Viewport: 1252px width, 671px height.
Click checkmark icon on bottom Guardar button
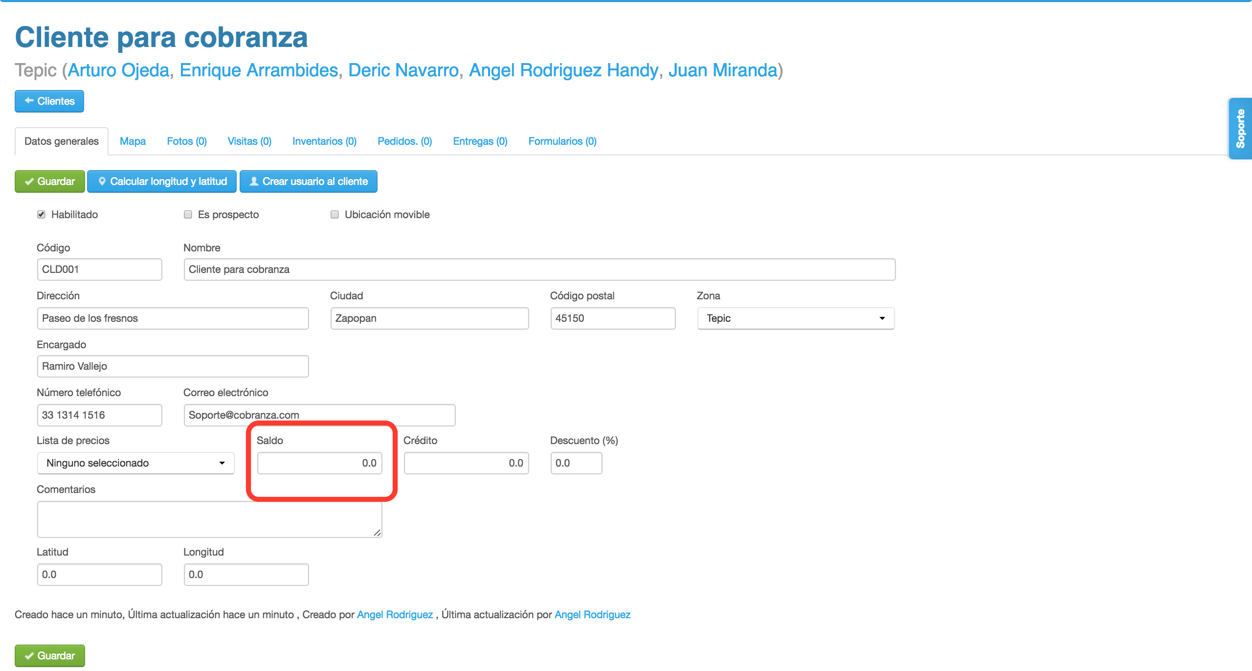[29, 656]
